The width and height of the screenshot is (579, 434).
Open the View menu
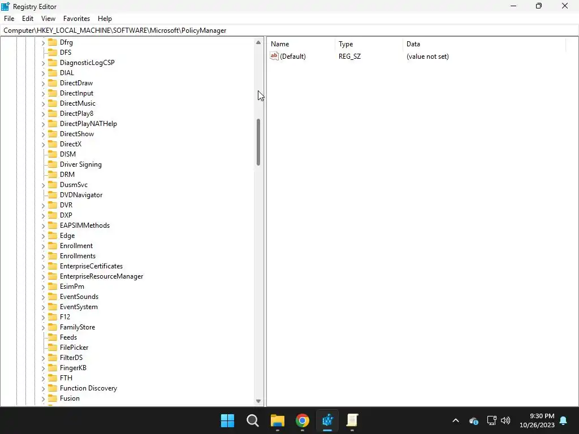click(48, 19)
